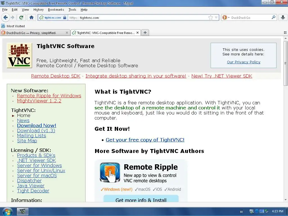Click the safely remove hardware tray icon
Image resolution: width=288 pixels, height=216 pixels.
[267, 211]
